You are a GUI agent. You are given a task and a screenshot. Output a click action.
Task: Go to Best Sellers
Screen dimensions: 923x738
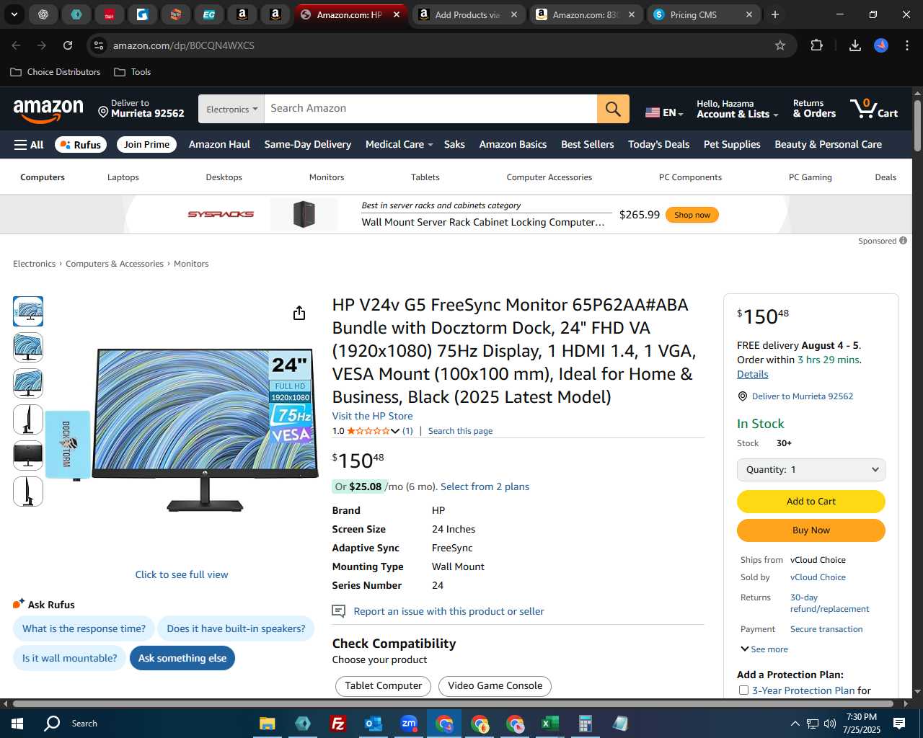pyautogui.click(x=588, y=145)
